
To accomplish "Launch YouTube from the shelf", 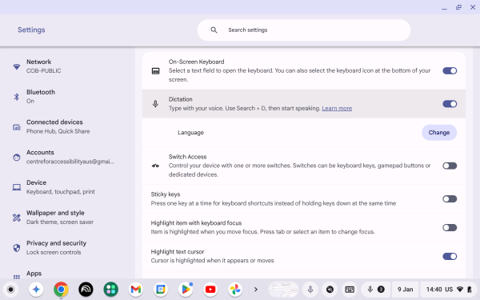I will click(x=210, y=290).
